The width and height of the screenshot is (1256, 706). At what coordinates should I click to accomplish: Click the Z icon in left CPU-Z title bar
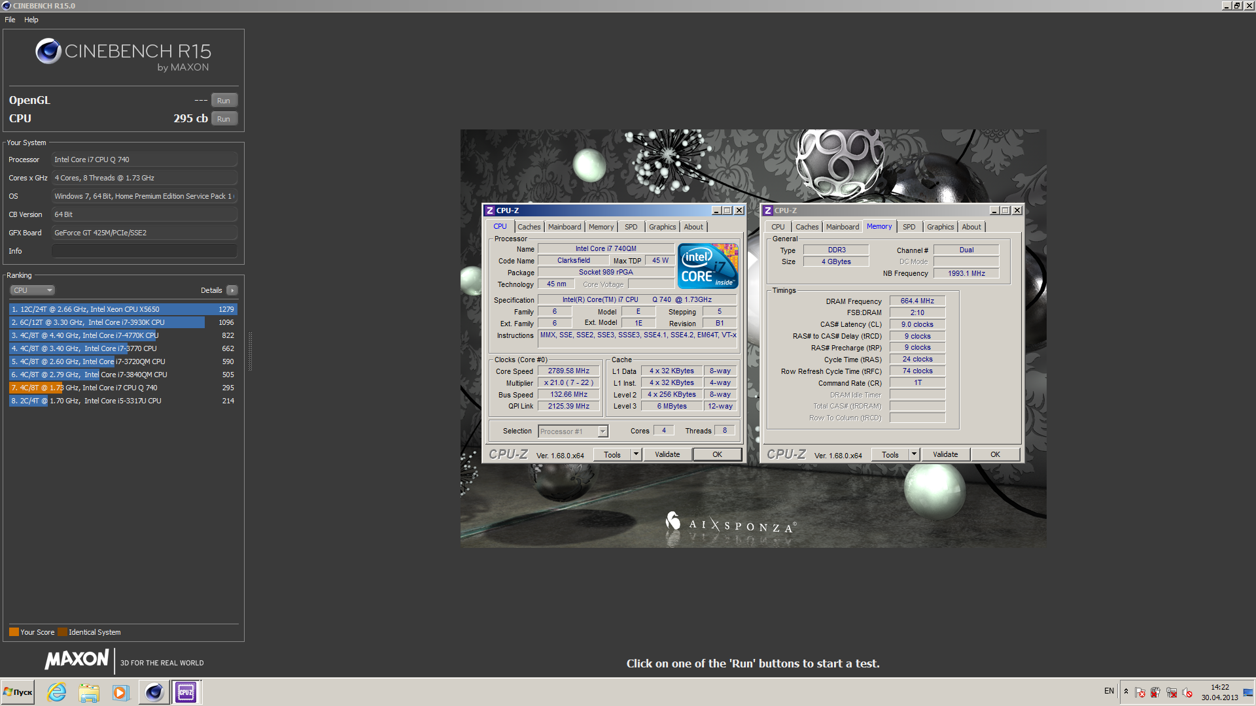(490, 210)
